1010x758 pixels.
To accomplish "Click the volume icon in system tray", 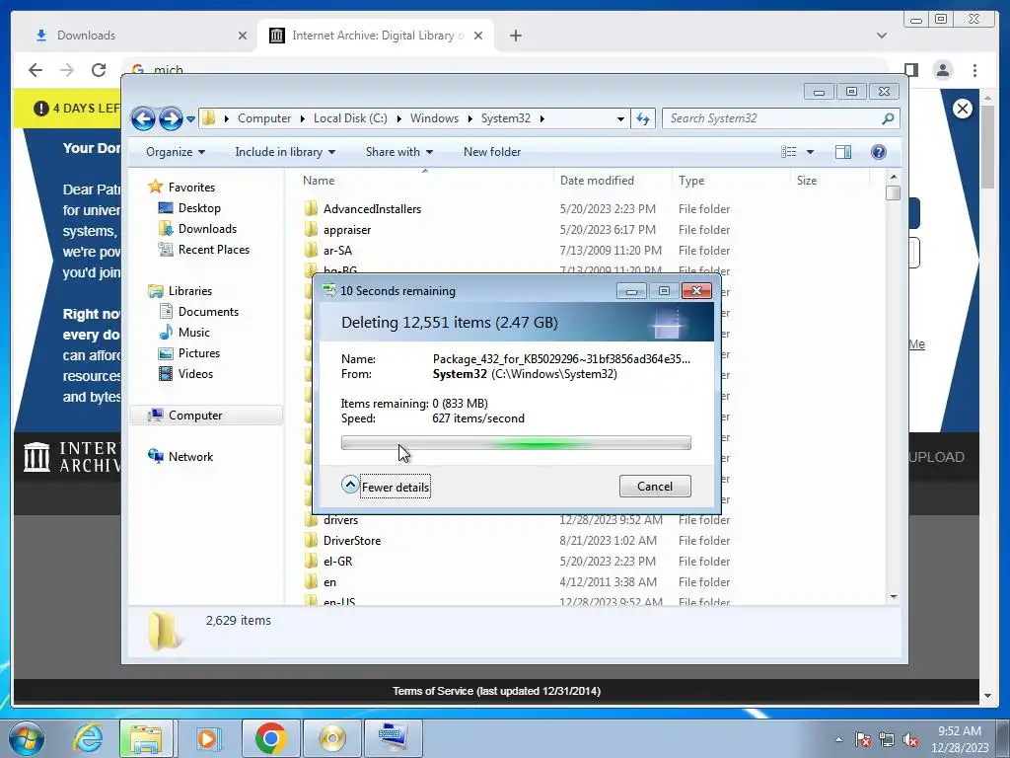I will click(x=910, y=739).
